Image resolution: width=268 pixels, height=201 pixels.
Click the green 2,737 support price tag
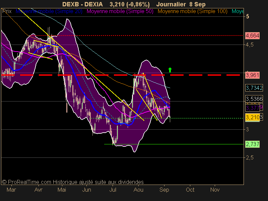coord(253,144)
